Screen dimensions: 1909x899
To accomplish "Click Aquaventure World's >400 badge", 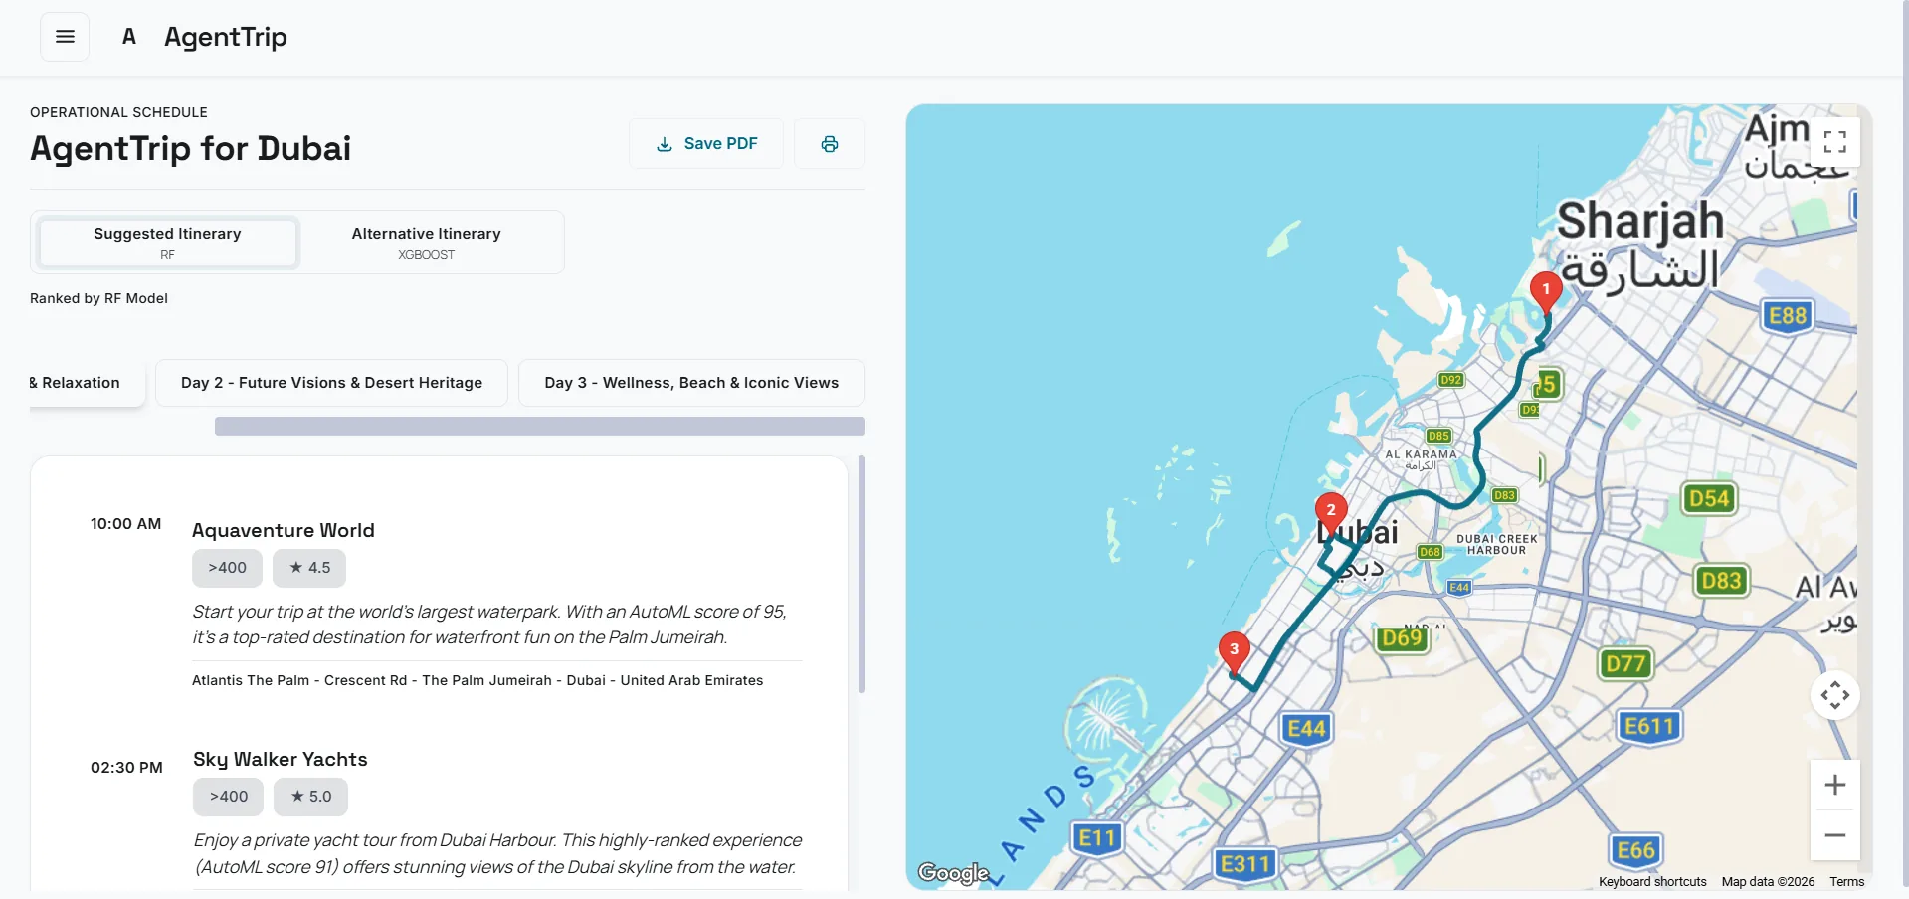I will [228, 568].
